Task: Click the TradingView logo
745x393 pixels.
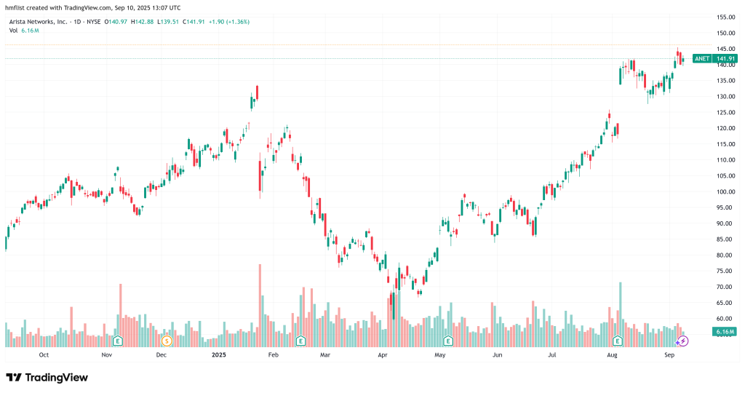Action: (x=47, y=377)
